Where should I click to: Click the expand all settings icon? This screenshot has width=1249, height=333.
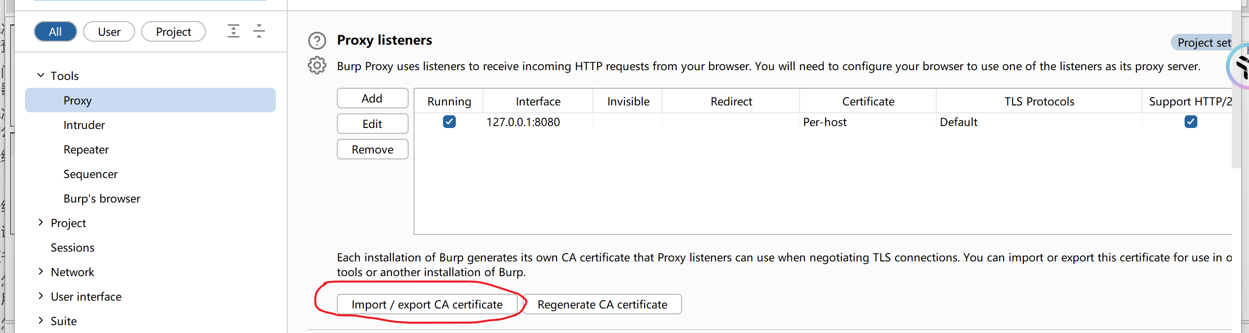coord(234,31)
